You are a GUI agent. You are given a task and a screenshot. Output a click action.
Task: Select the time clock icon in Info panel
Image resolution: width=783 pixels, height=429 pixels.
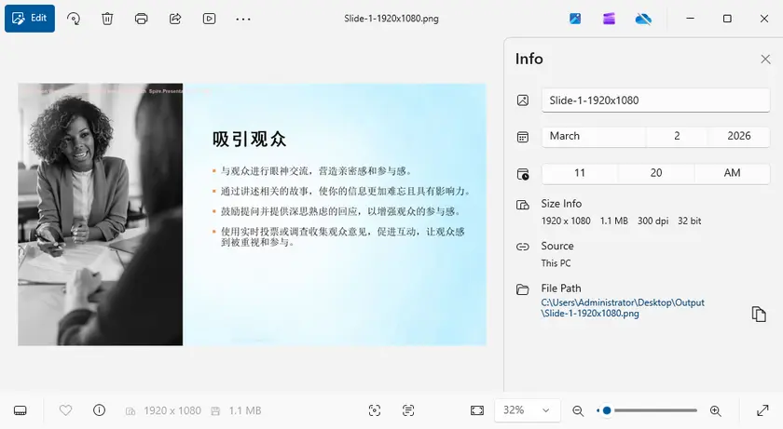tap(523, 174)
